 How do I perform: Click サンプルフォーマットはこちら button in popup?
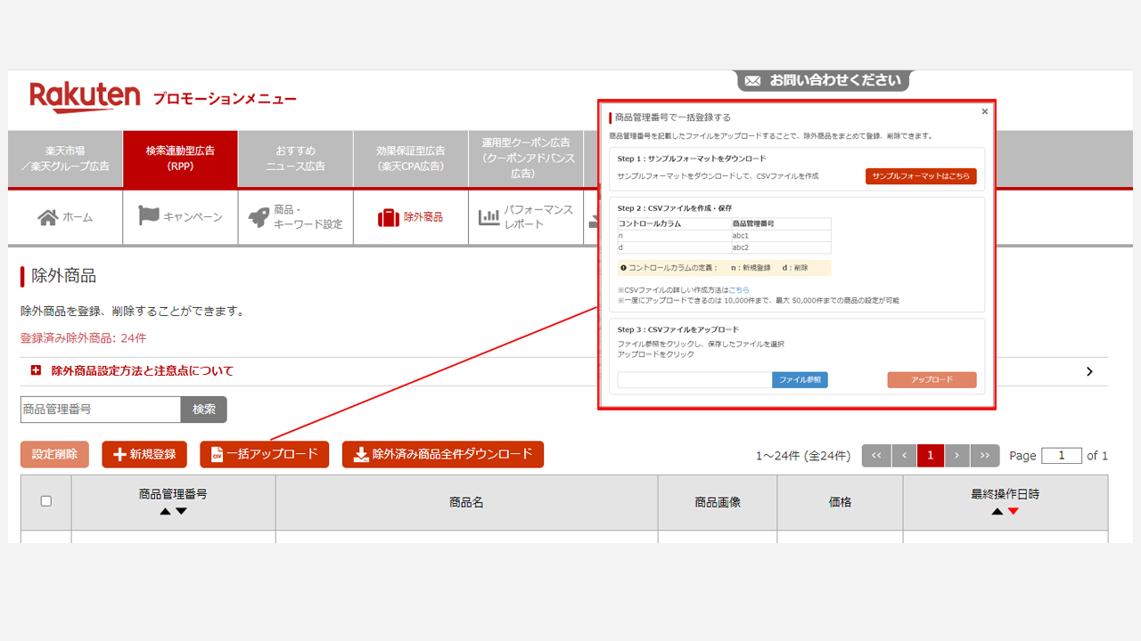[921, 176]
